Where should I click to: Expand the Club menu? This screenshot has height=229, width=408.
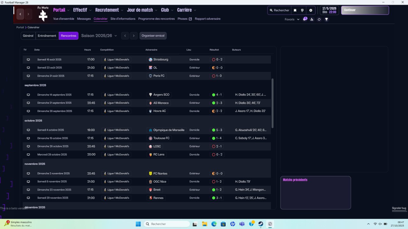[x=167, y=10]
